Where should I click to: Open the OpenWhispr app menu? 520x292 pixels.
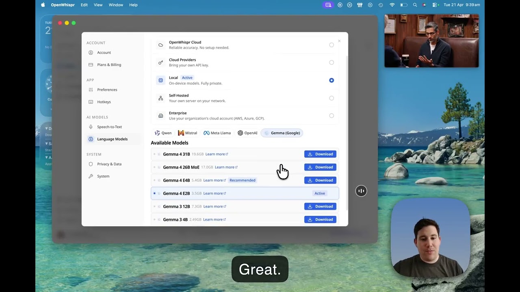click(63, 5)
